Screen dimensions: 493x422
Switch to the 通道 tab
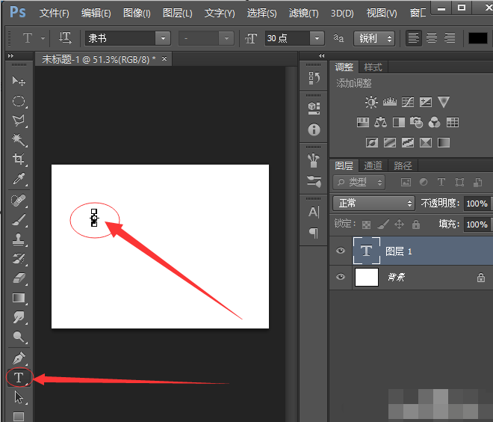[373, 165]
